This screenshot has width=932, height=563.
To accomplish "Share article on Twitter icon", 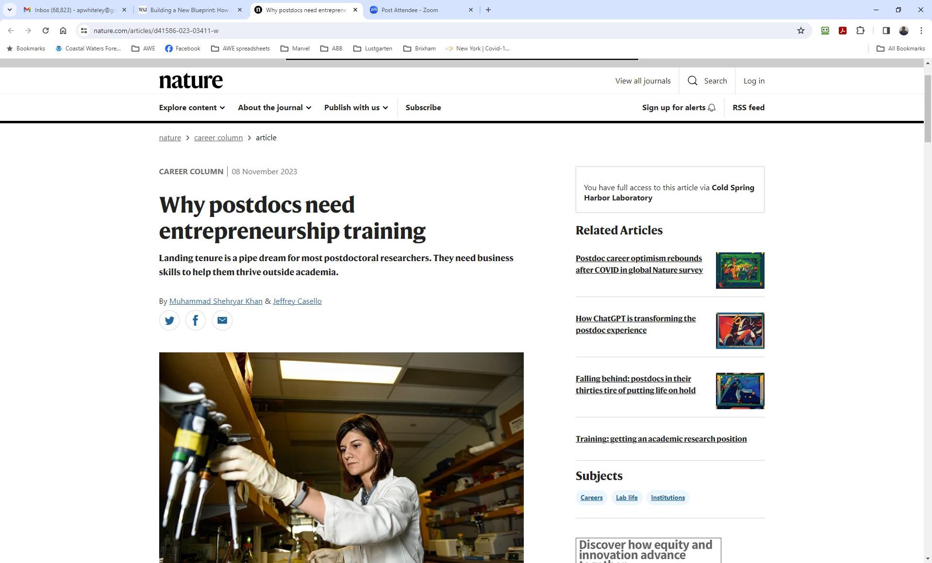I will pos(169,320).
